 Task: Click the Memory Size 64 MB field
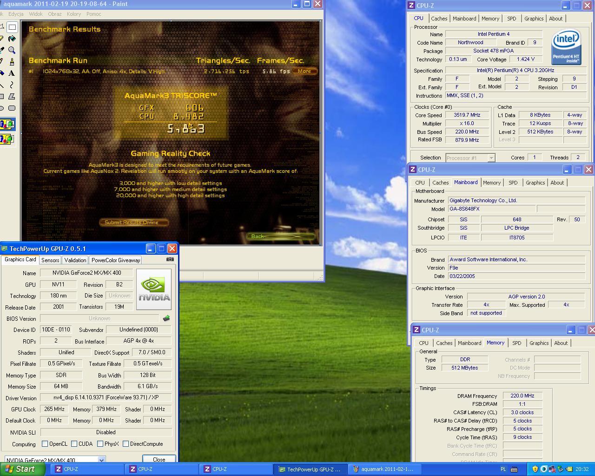(x=61, y=386)
